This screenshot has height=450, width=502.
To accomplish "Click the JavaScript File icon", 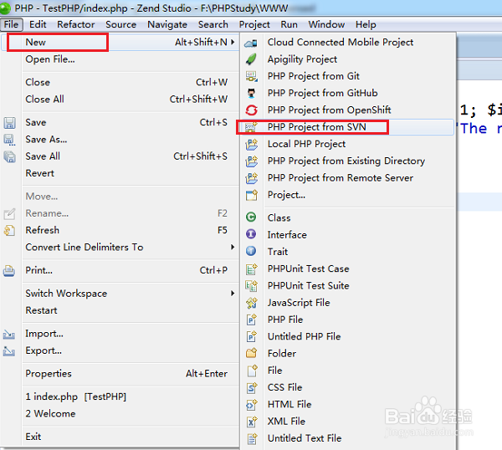I will (x=251, y=303).
